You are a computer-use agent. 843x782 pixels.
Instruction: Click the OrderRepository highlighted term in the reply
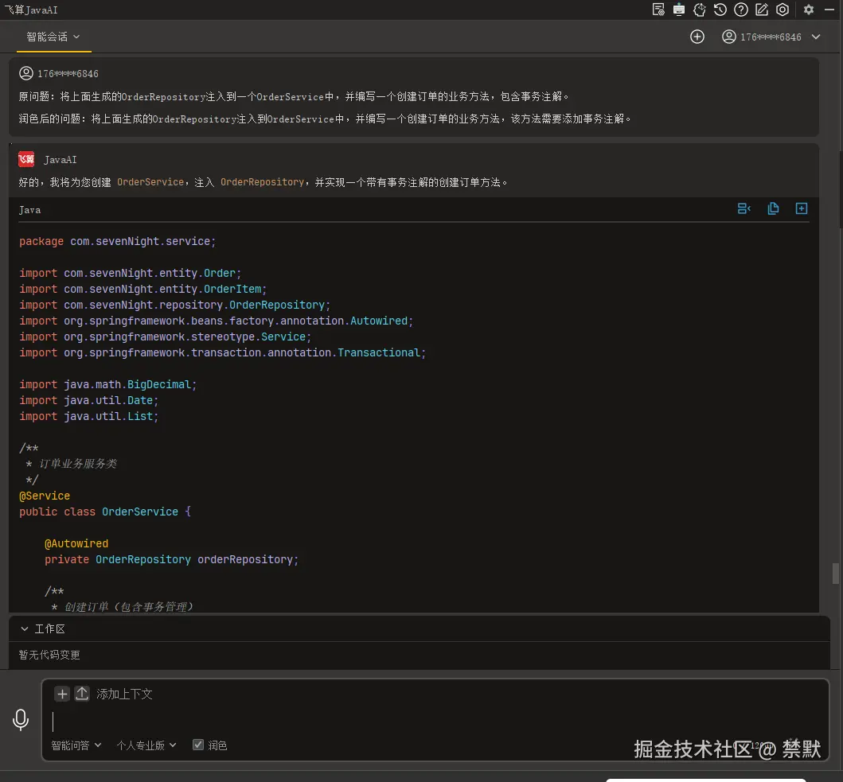pyautogui.click(x=263, y=182)
